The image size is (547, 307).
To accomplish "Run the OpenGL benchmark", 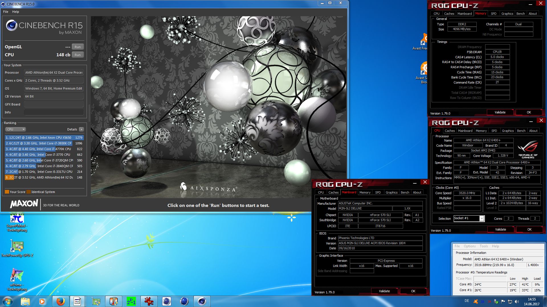I will [x=77, y=47].
